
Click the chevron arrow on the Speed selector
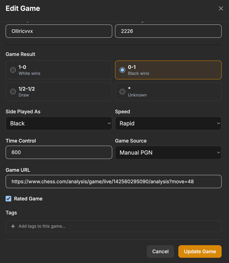point(218,123)
